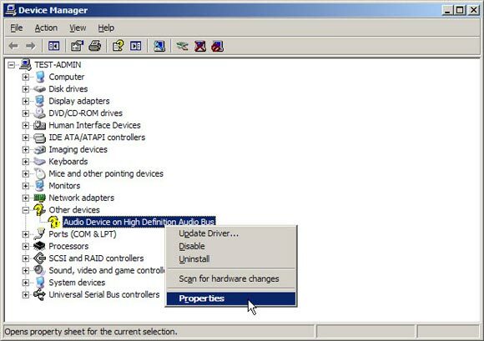Click the Properties toolbar icon
Screen dimensions: 484x341
click(77, 46)
